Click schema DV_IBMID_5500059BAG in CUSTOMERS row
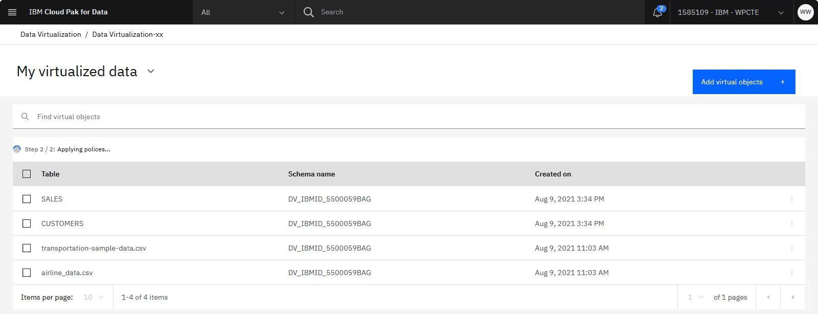Viewport: 818px width, 314px height. tap(330, 223)
